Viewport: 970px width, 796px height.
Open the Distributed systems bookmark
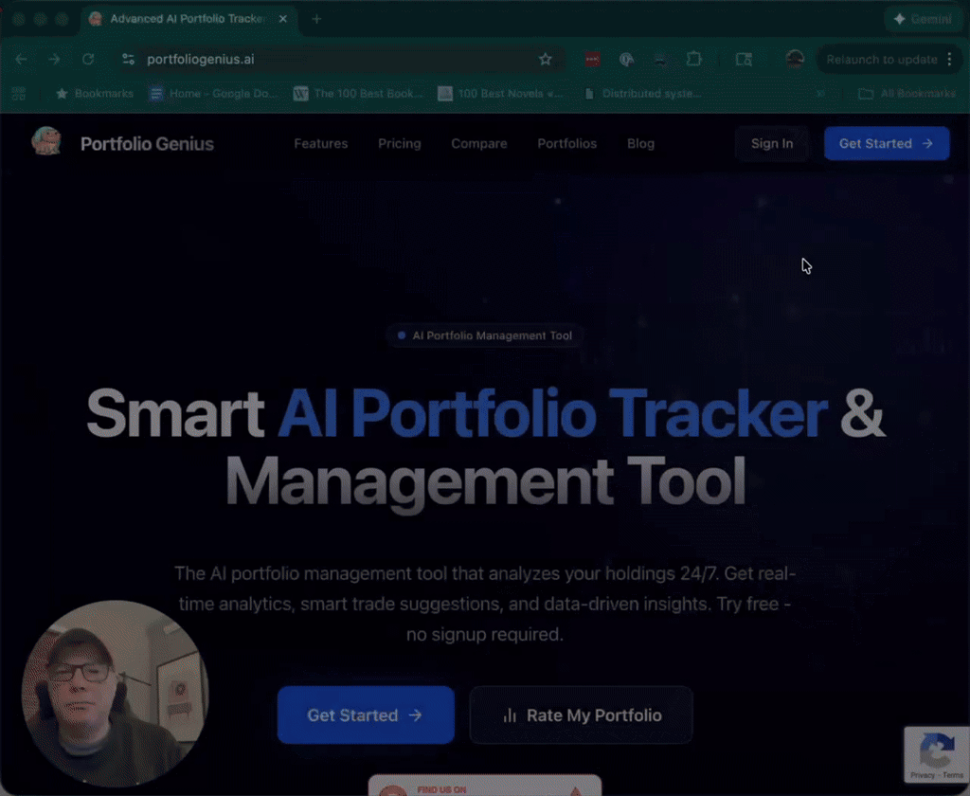[x=643, y=94]
